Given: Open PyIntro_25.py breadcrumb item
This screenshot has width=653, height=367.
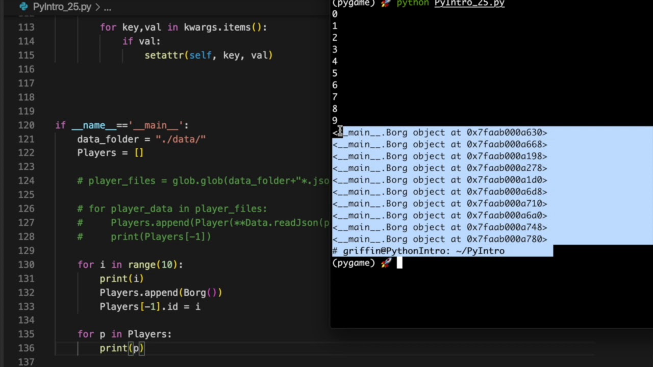Looking at the screenshot, I should pyautogui.click(x=62, y=7).
